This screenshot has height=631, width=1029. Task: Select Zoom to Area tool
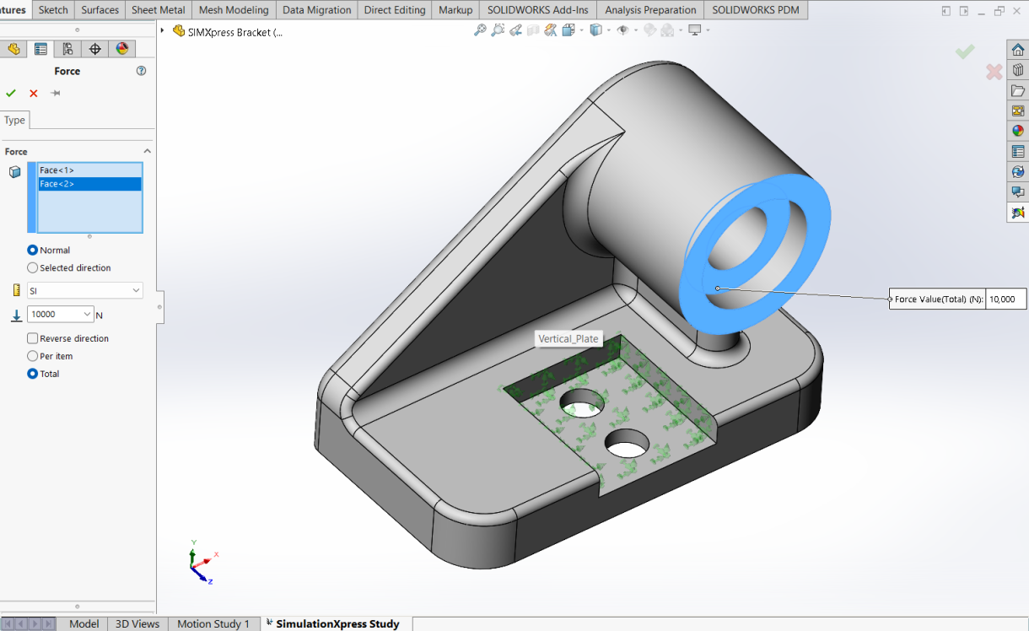pyautogui.click(x=498, y=30)
